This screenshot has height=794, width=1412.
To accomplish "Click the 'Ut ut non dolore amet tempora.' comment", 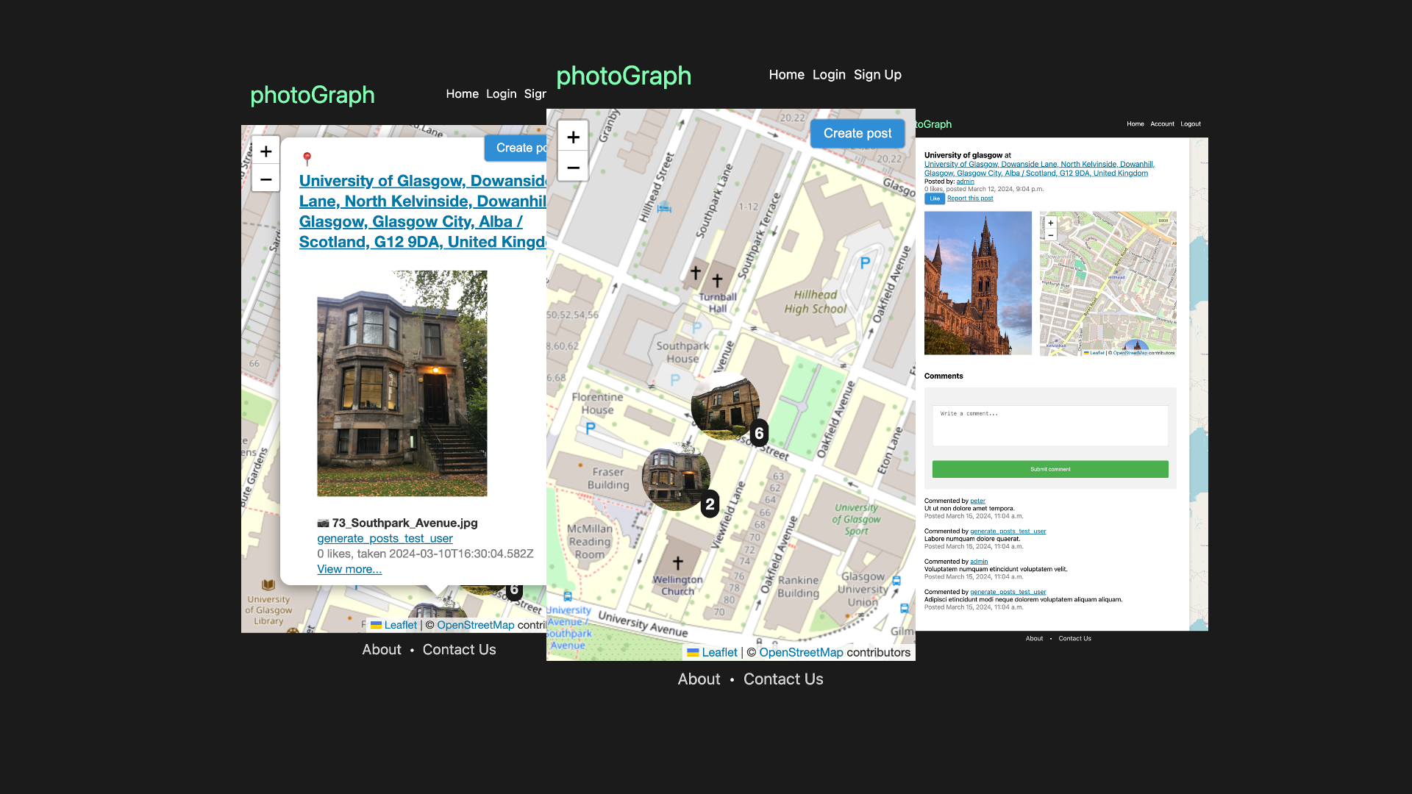I will [x=969, y=508].
